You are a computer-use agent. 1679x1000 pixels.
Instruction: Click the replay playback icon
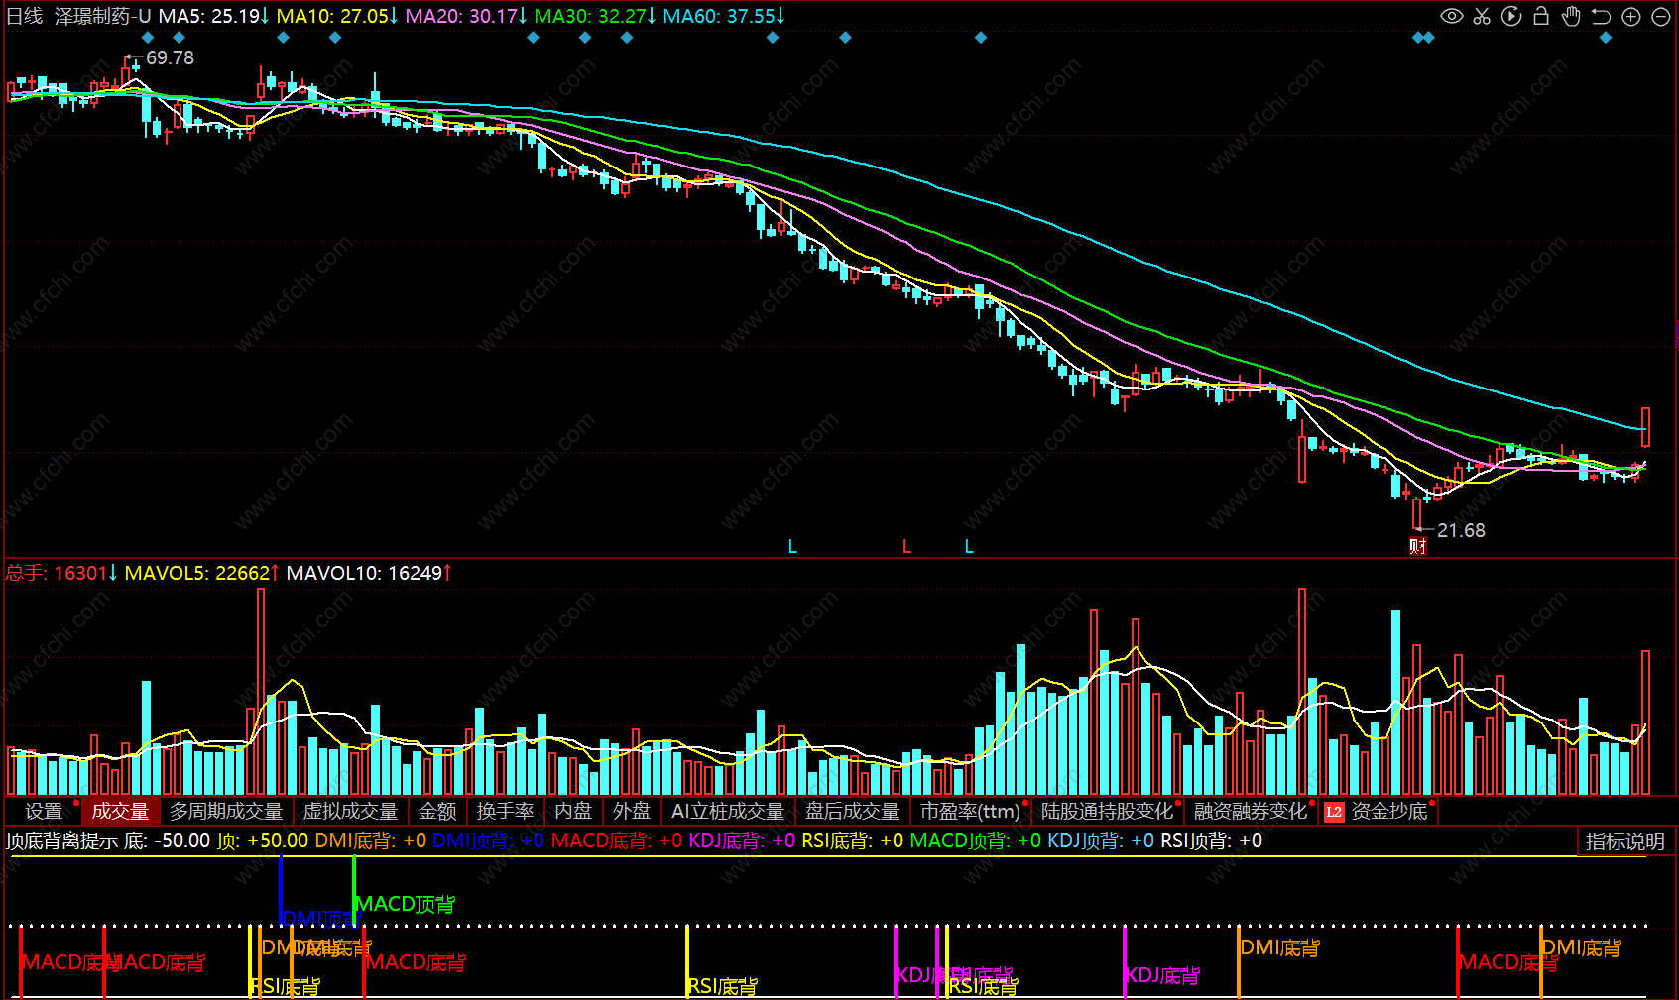1511,16
